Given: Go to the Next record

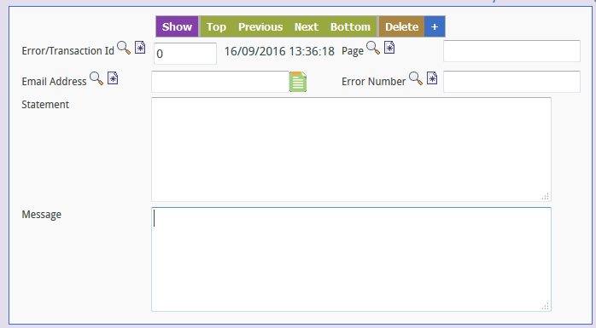Looking at the screenshot, I should pyautogui.click(x=307, y=27).
